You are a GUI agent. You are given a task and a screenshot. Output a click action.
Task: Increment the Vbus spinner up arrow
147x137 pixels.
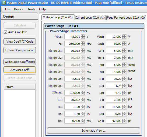tap(83, 36)
